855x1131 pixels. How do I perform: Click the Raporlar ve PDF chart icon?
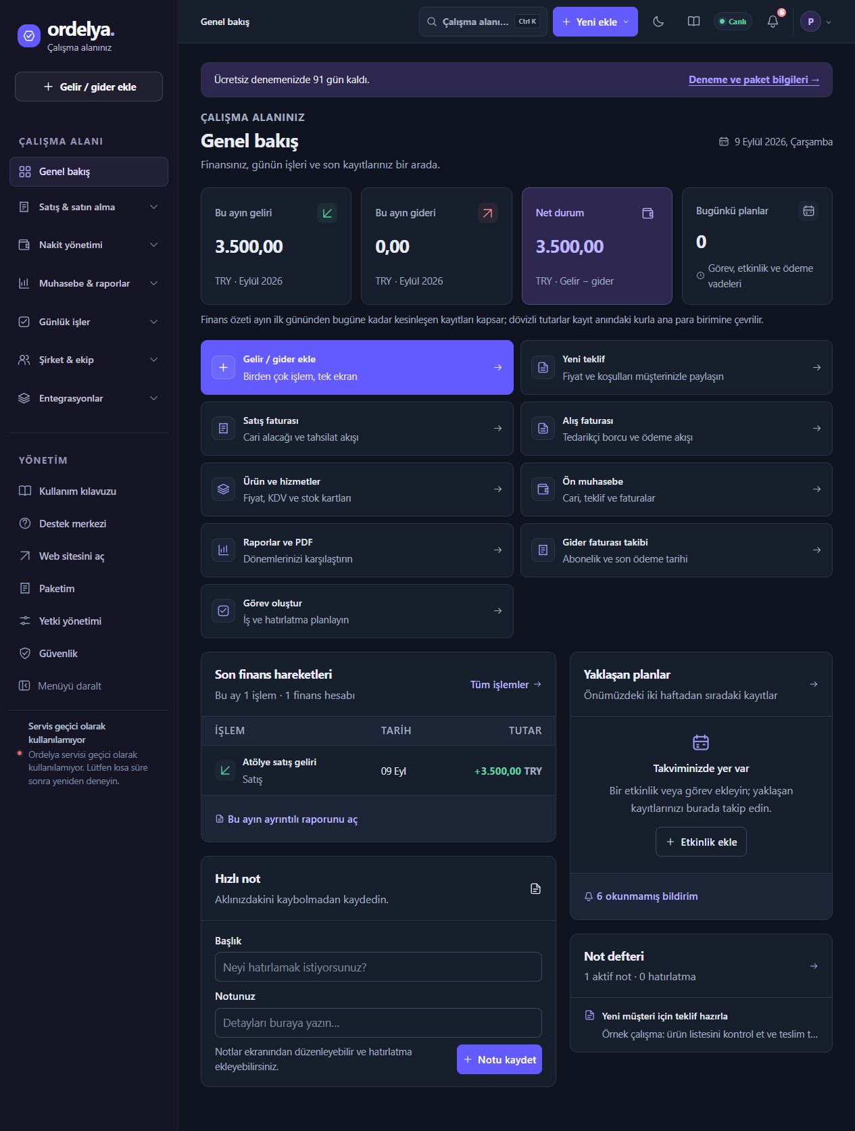click(223, 550)
